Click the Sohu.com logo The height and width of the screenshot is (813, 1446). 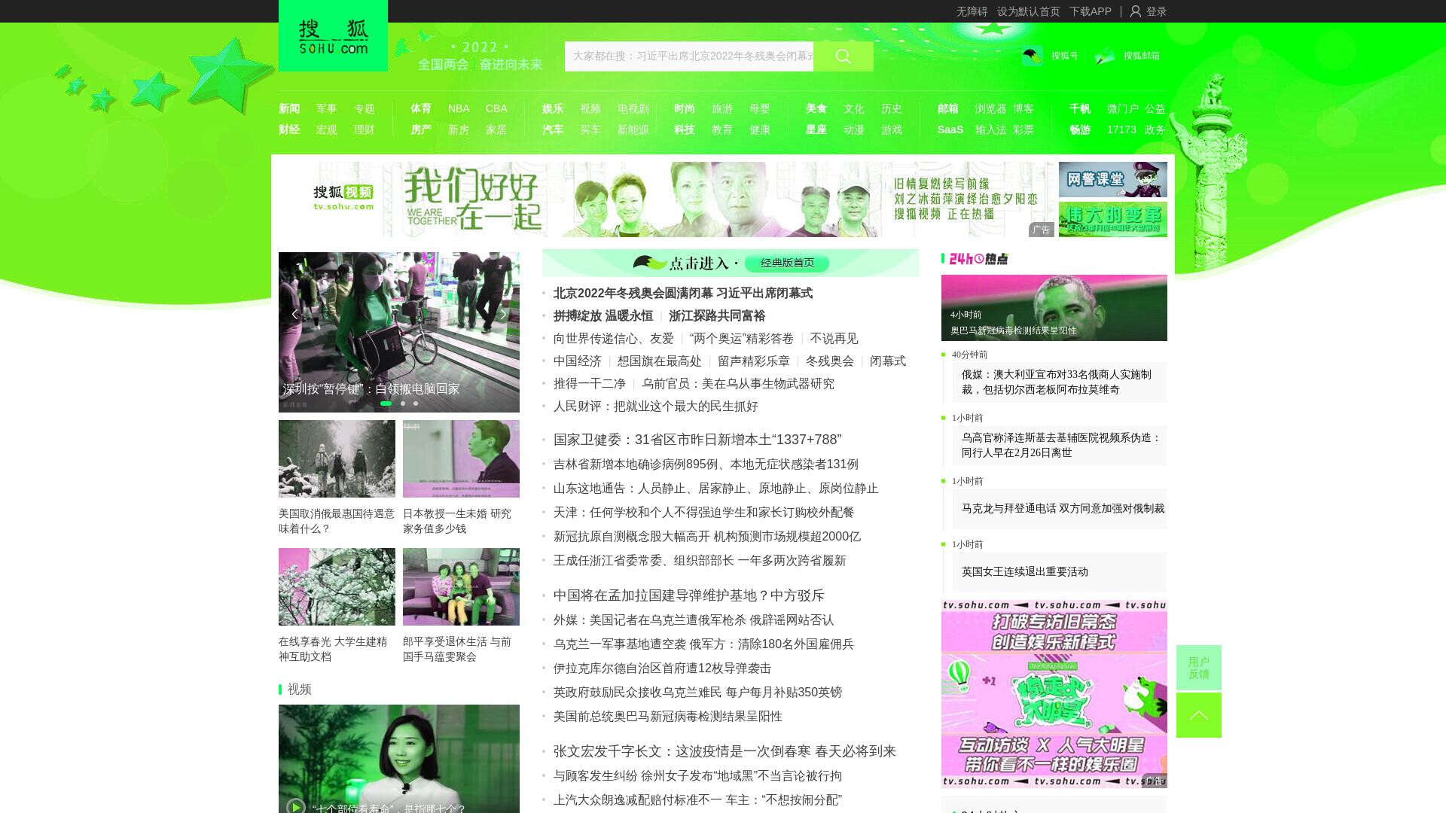click(333, 35)
